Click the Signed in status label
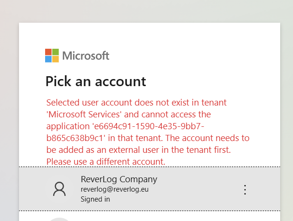Viewport: 293px width, 221px height. 95,199
